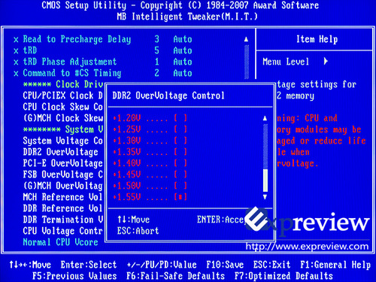
Task: Click value 1 for tRD Phase Adjustment
Action: (156, 62)
